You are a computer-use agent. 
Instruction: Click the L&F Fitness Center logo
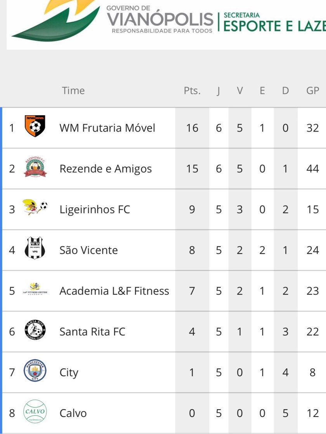coord(35,289)
